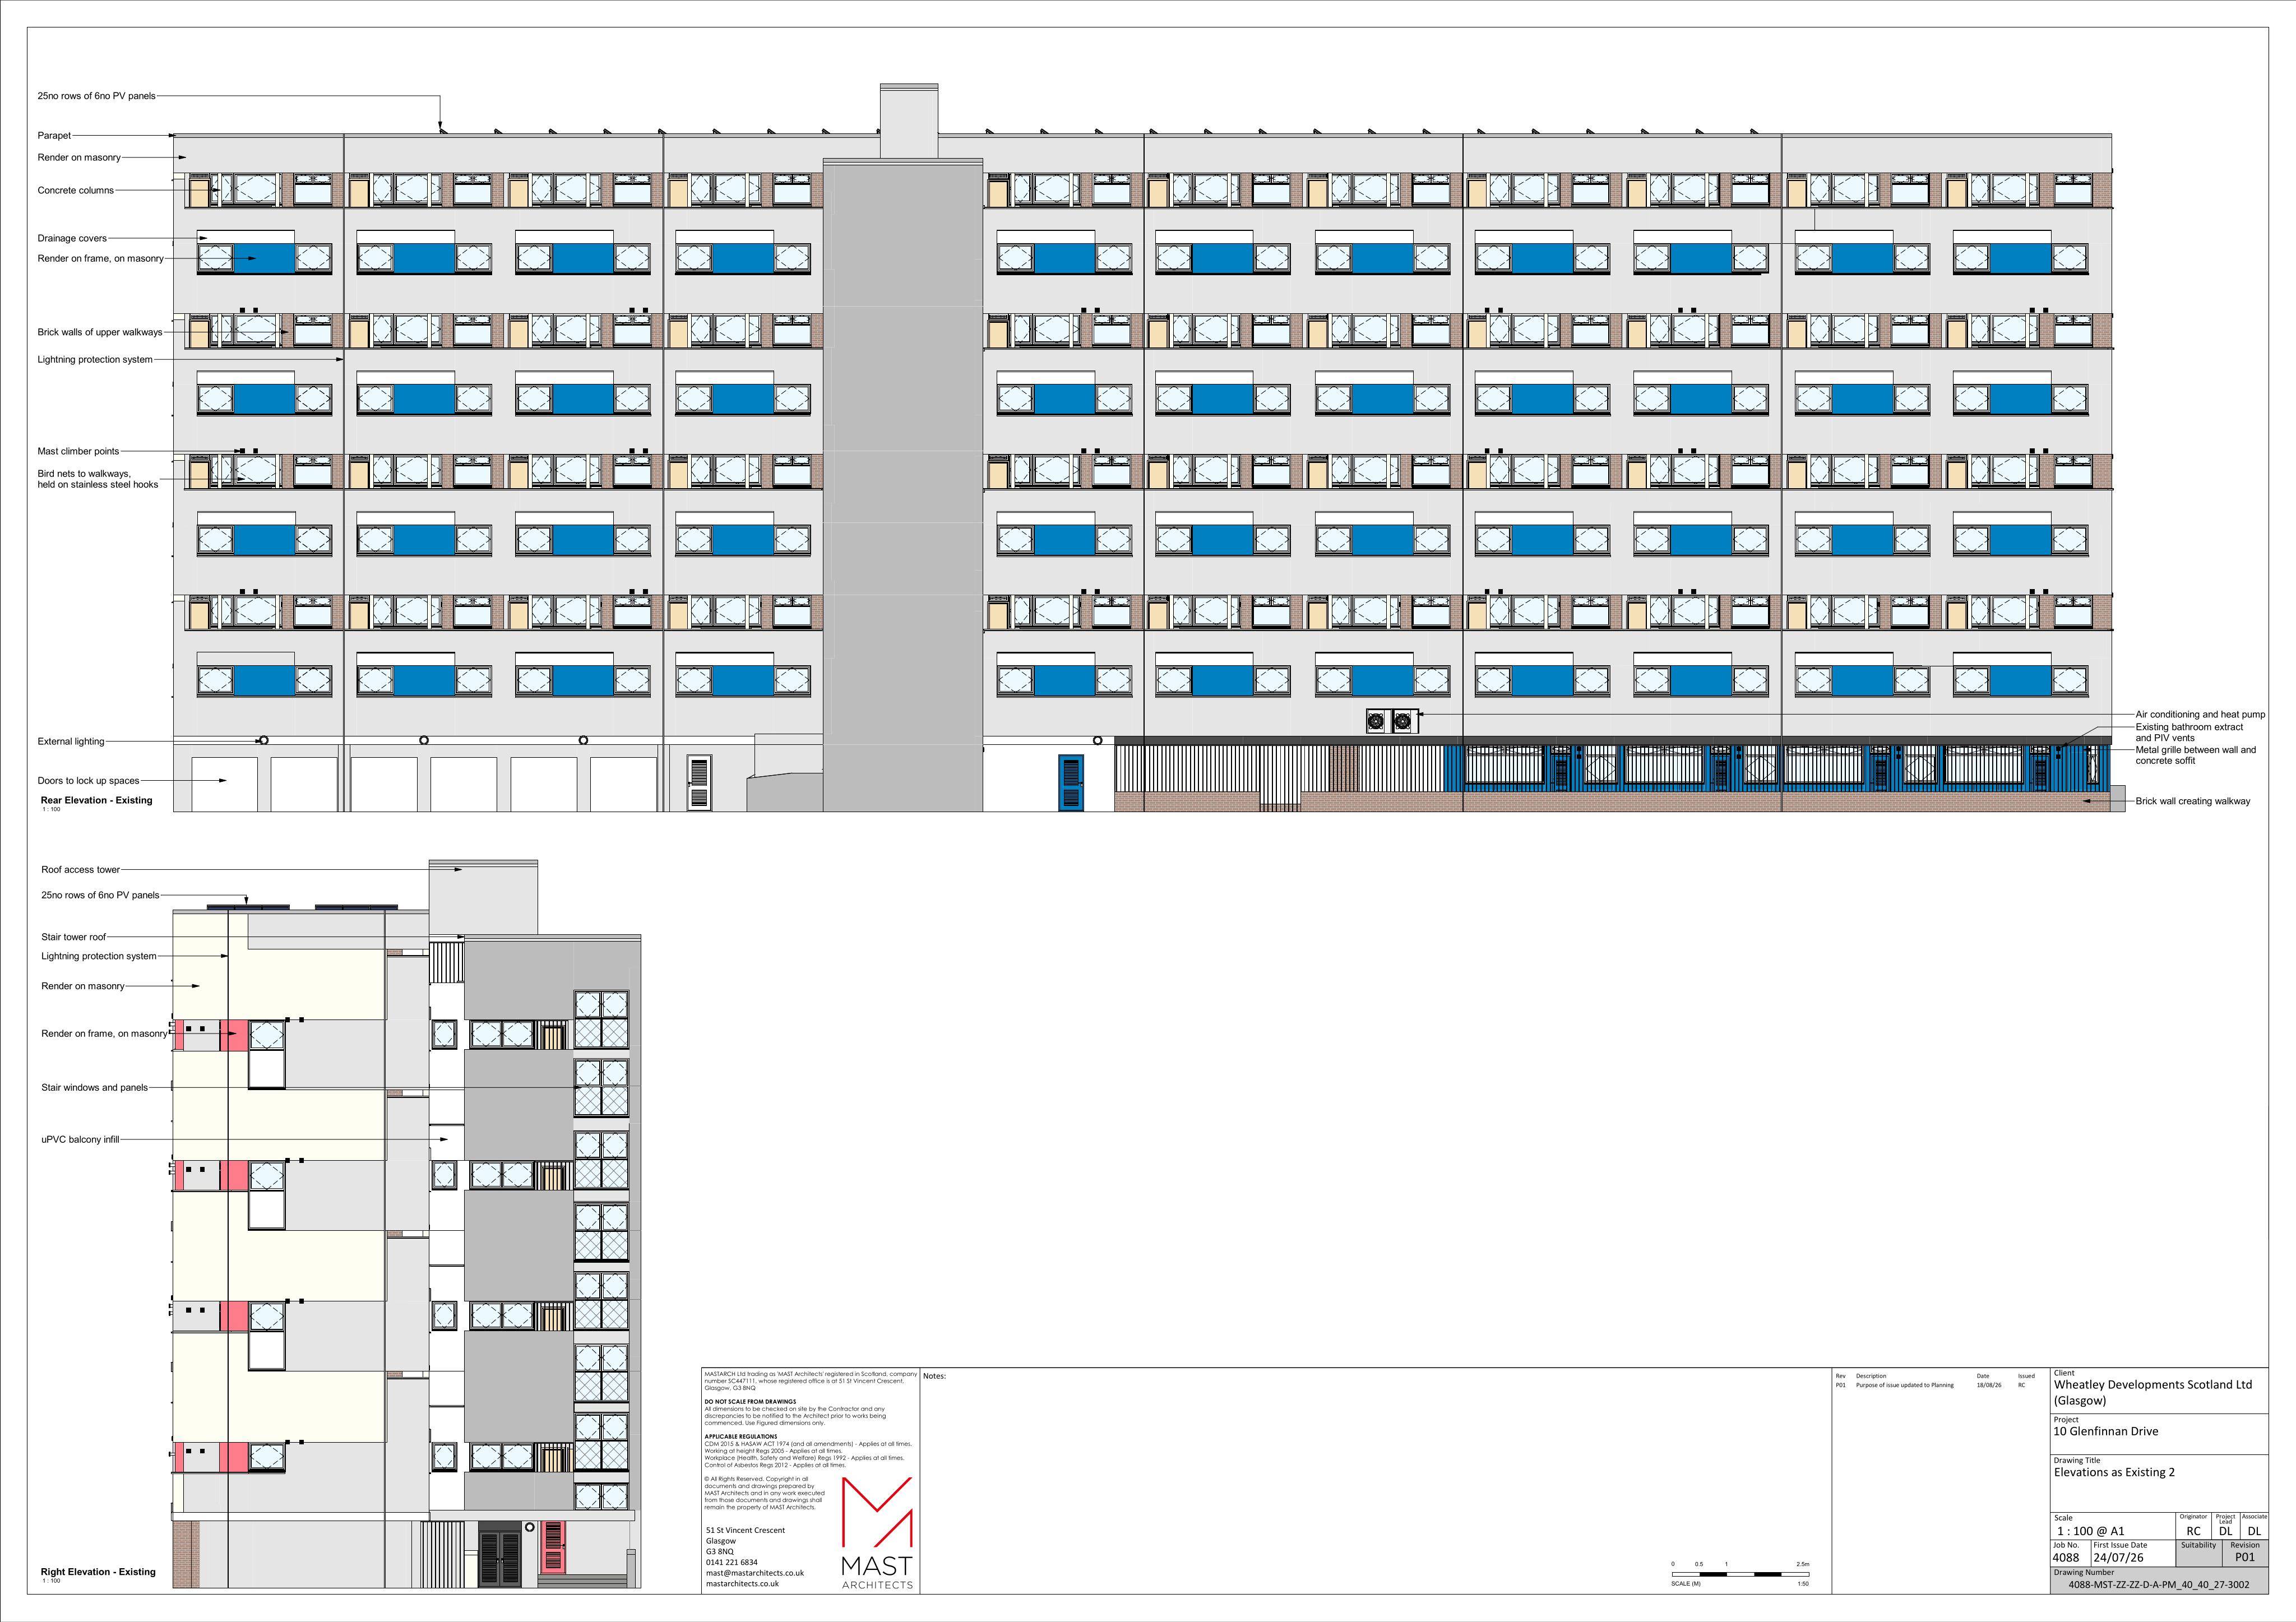Click the revision date 18/08/26
The height and width of the screenshot is (1622, 2296).
(1988, 1385)
